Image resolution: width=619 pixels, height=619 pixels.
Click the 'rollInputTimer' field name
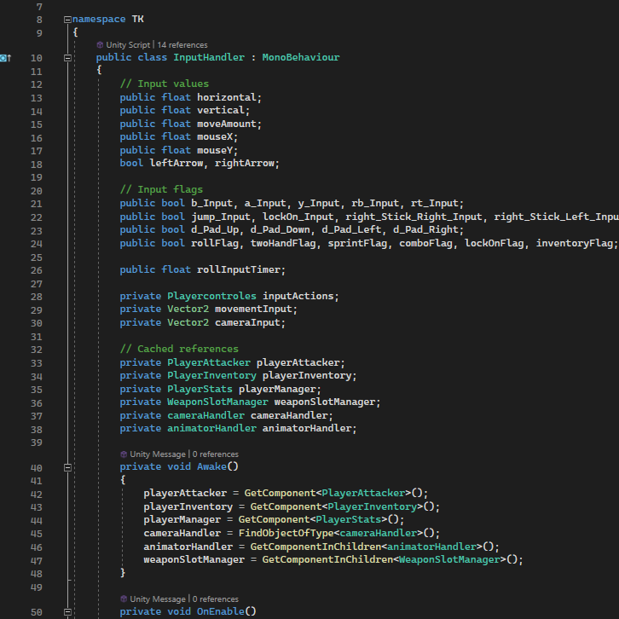coord(239,269)
